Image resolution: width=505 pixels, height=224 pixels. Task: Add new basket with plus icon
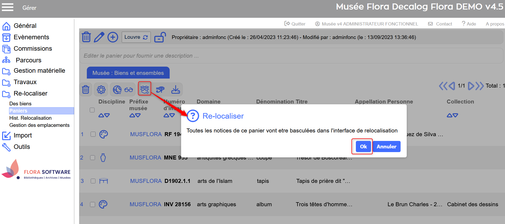pos(113,37)
